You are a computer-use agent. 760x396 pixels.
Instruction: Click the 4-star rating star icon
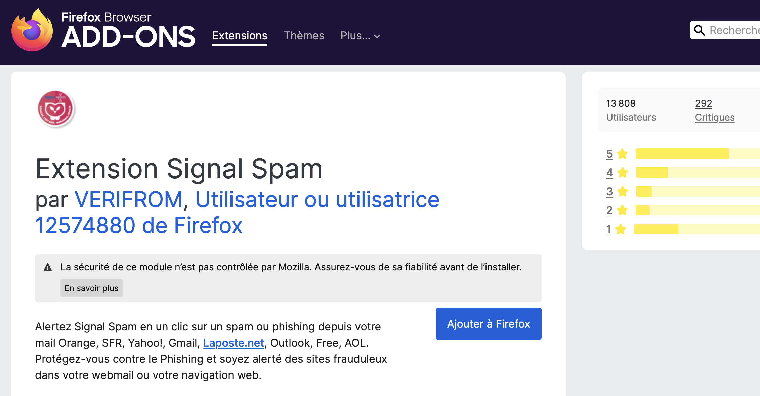(622, 172)
